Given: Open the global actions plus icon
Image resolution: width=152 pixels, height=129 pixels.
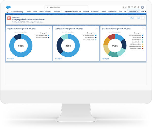Looking at the screenshot, I should coord(129,7).
